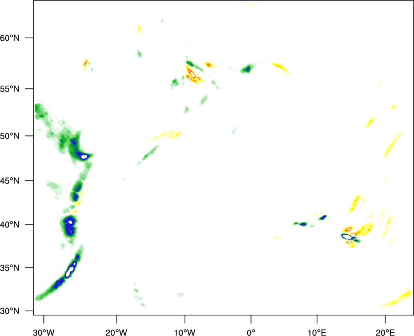414x336 pixels.
Task: Click the 30°W longitude label
Action: click(44, 332)
